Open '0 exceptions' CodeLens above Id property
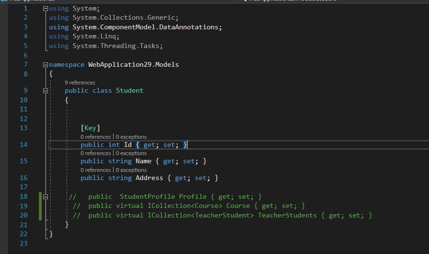This screenshot has width=429, height=254. pos(131,137)
